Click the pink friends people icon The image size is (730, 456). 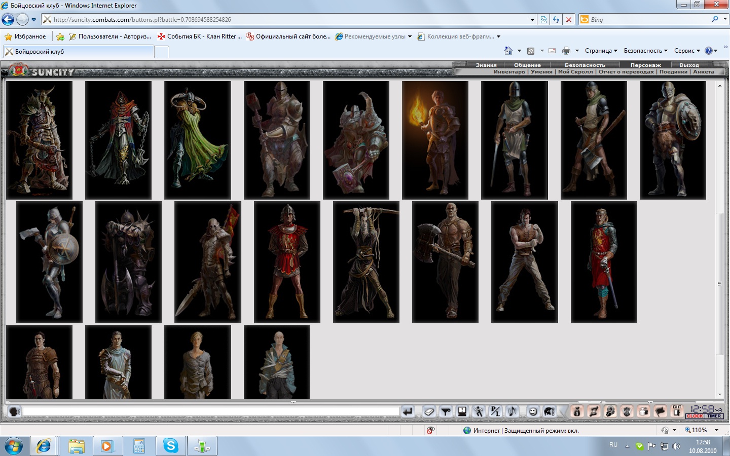[643, 411]
